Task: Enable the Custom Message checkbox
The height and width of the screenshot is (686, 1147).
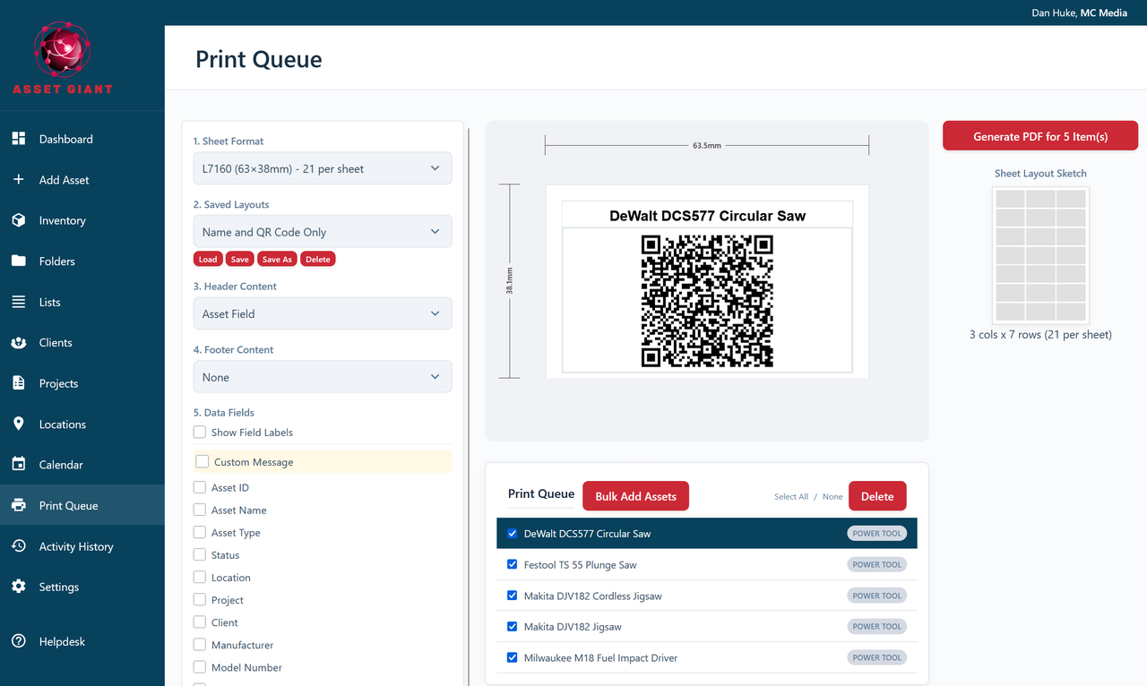Action: (203, 462)
